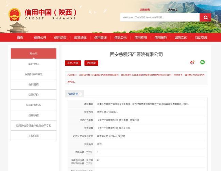Screen dimensions: 221x171
Task: Select 信用服务机构 in the sidebar
Action: [x=34, y=105]
